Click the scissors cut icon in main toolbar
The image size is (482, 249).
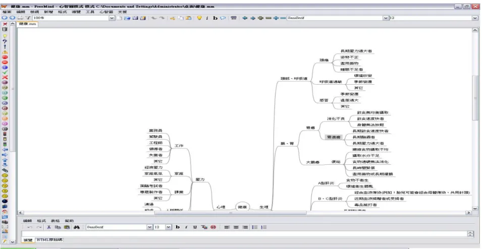tap(173, 18)
